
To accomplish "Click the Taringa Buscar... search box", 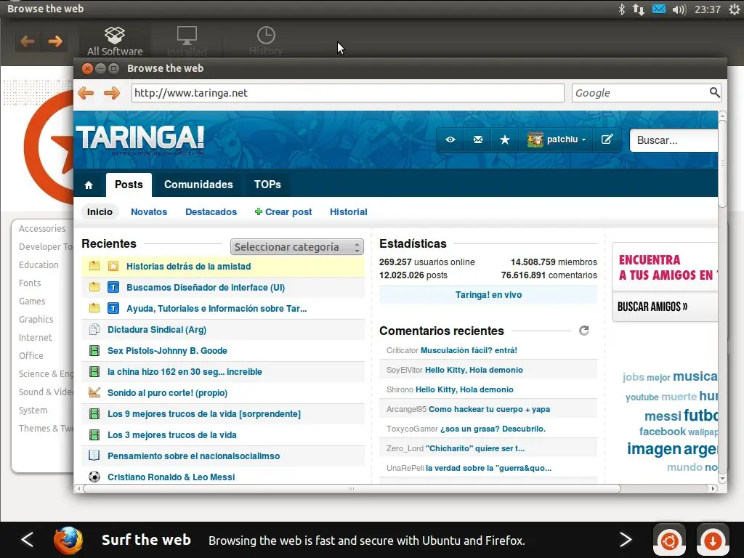I will [674, 140].
